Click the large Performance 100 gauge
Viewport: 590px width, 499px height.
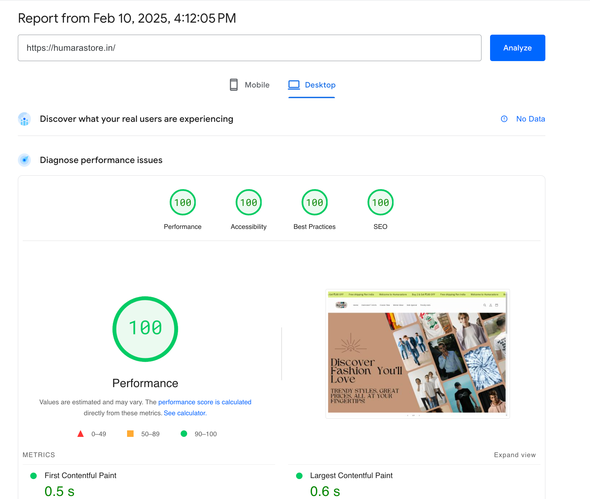click(x=145, y=329)
